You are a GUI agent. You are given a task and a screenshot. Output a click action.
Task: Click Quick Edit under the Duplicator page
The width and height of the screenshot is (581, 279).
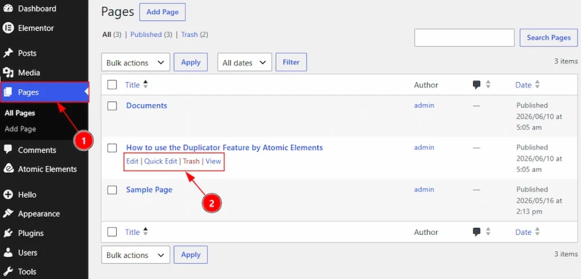(161, 161)
